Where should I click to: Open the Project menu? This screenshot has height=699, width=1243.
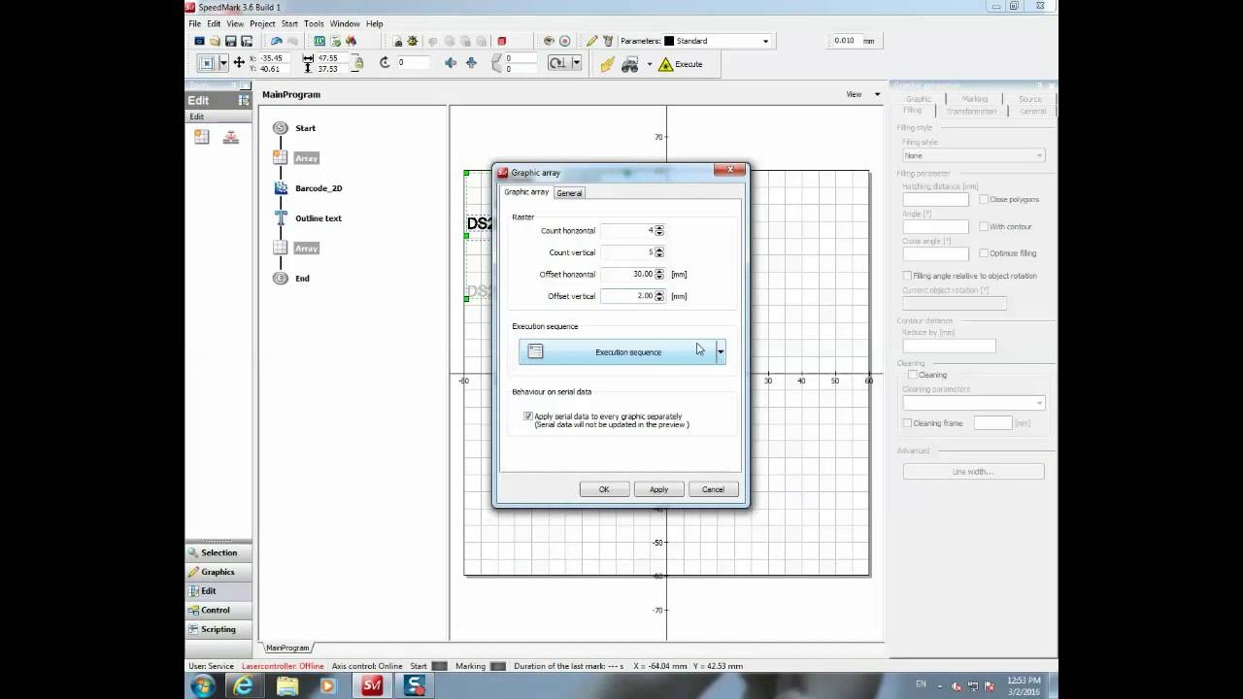(x=262, y=23)
